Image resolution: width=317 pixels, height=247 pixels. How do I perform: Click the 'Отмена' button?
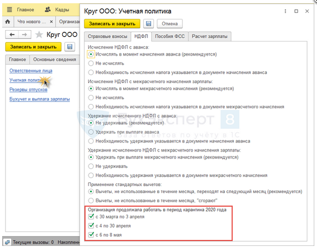pyautogui.click(x=170, y=24)
